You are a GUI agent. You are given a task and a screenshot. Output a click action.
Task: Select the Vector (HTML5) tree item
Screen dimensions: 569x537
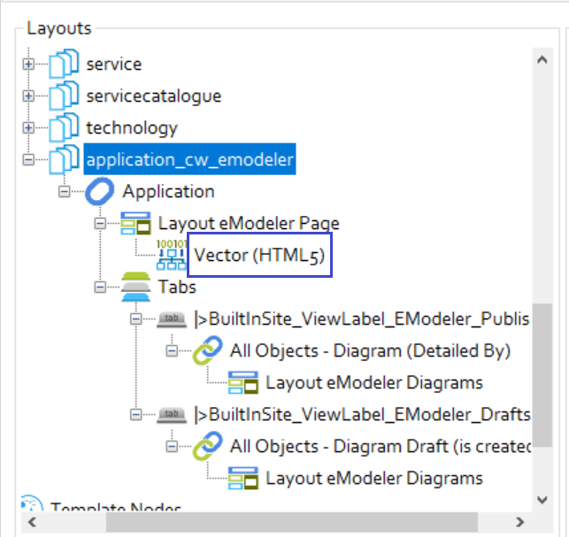point(257,256)
